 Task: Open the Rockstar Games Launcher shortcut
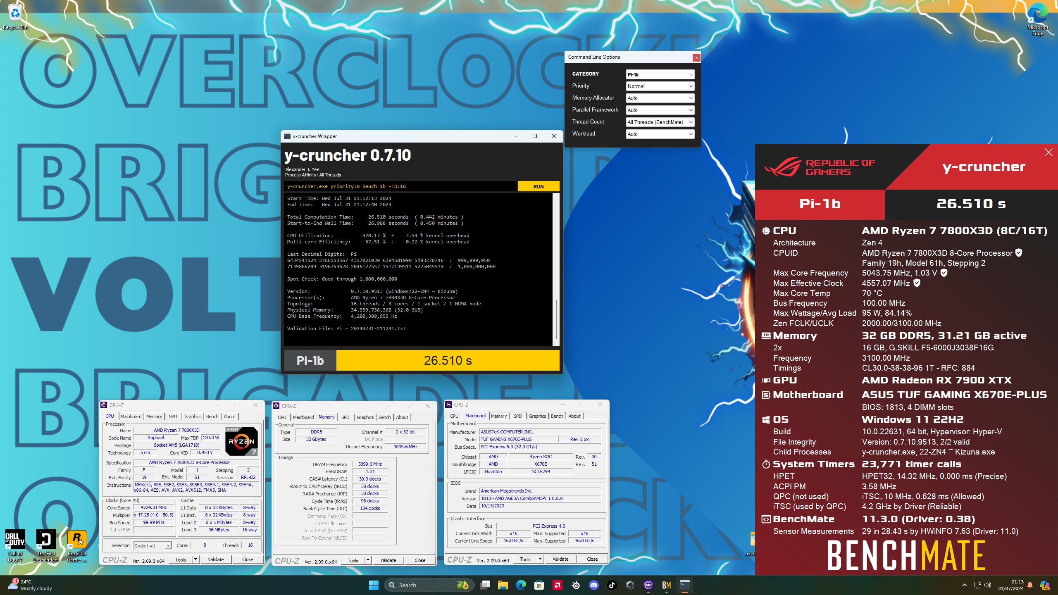77,545
